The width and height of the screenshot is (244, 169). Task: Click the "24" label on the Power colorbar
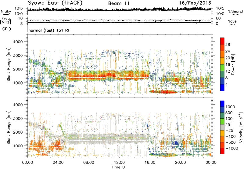[228, 51]
